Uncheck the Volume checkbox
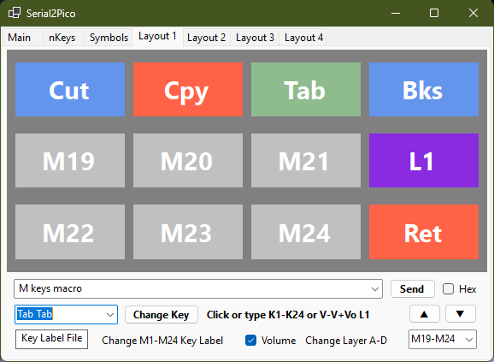This screenshot has height=362, width=494. [x=250, y=341]
